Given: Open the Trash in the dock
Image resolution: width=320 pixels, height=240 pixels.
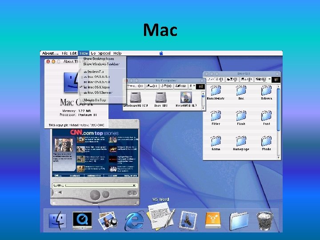Looking at the screenshot, I should pyautogui.click(x=265, y=221).
